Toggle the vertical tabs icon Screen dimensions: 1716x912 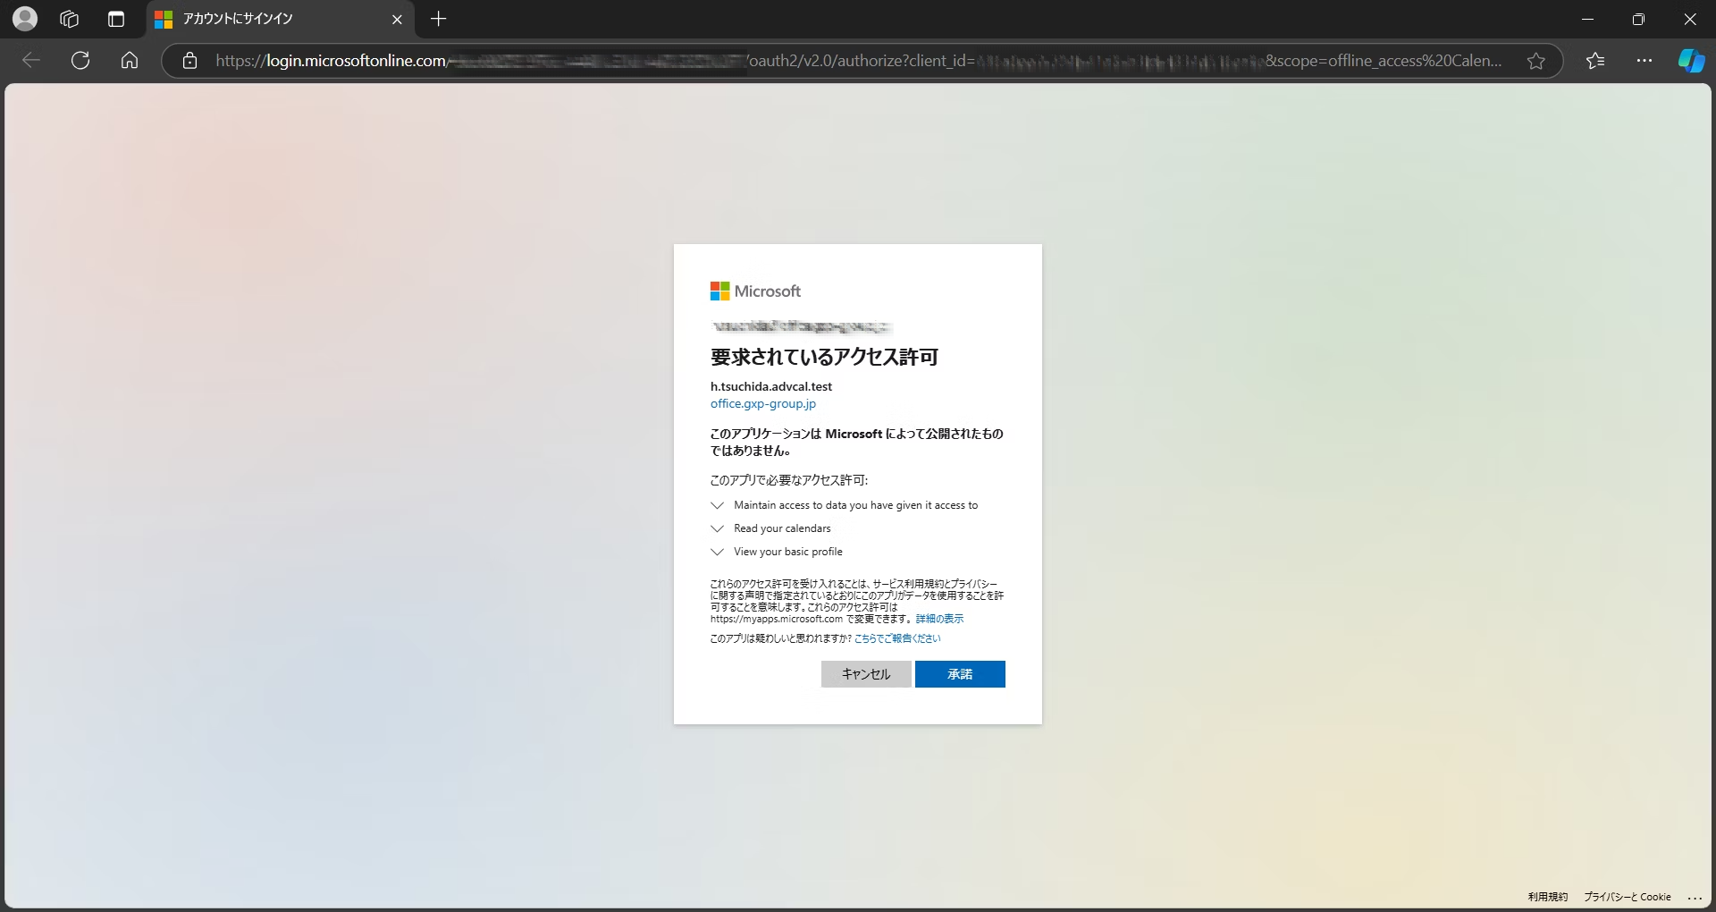[x=116, y=19]
